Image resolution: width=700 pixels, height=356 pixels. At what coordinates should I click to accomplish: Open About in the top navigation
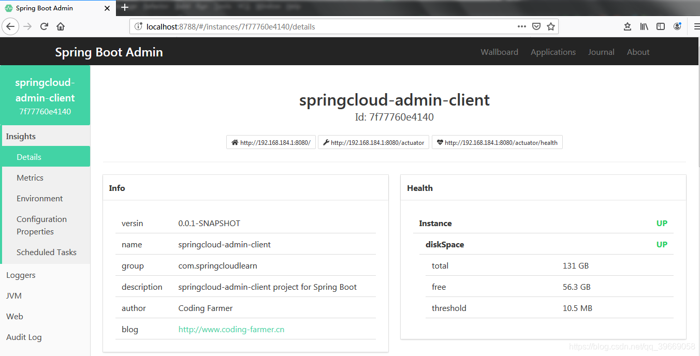[x=638, y=52]
